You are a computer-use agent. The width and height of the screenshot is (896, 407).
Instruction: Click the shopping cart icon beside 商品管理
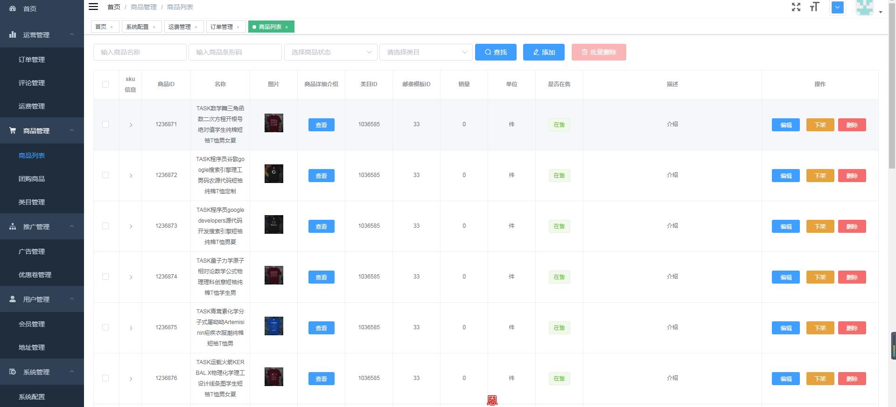point(13,130)
